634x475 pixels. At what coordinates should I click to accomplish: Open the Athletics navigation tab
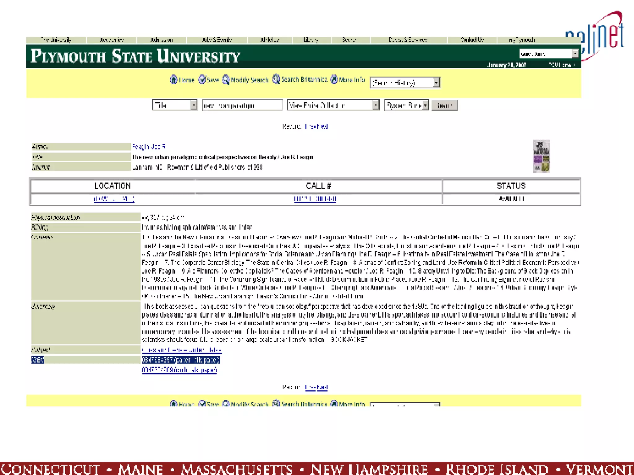click(x=270, y=40)
